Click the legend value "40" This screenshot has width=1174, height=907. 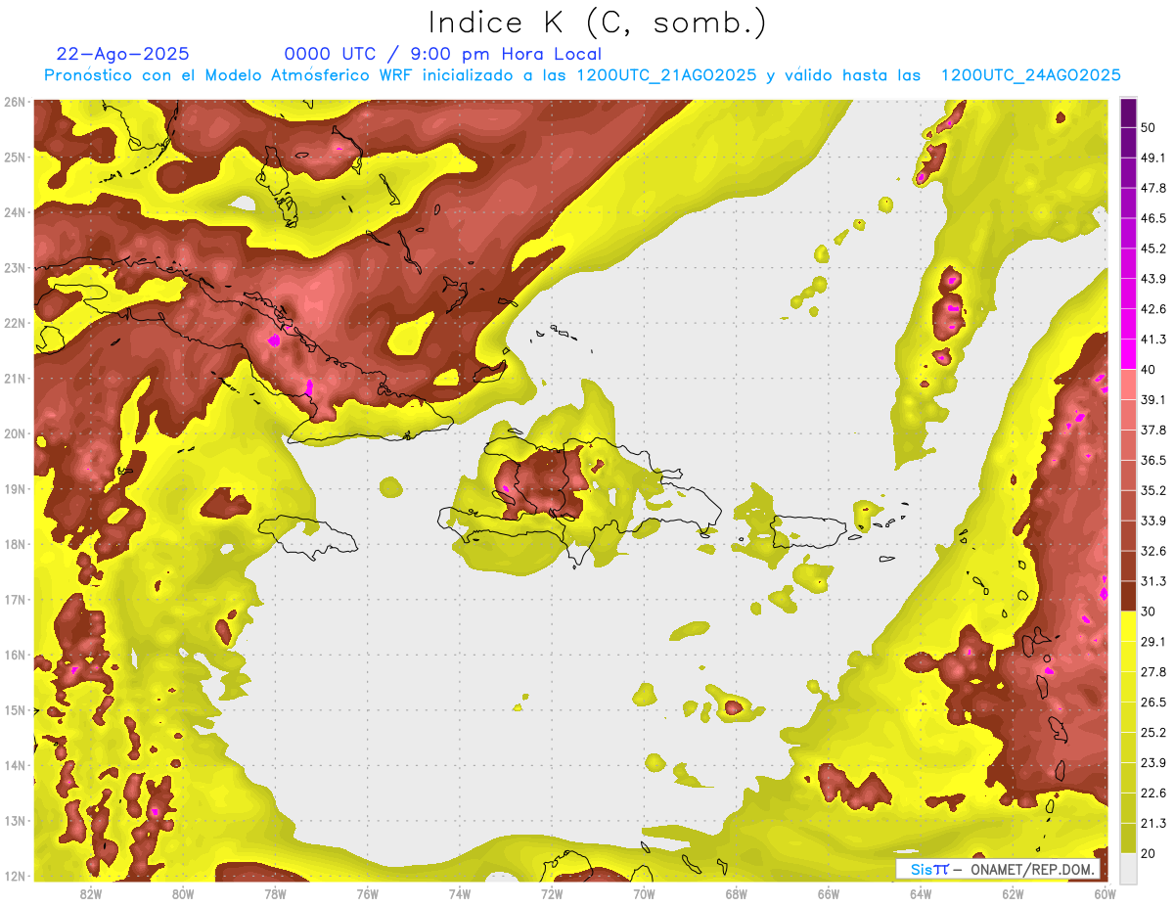(1150, 370)
